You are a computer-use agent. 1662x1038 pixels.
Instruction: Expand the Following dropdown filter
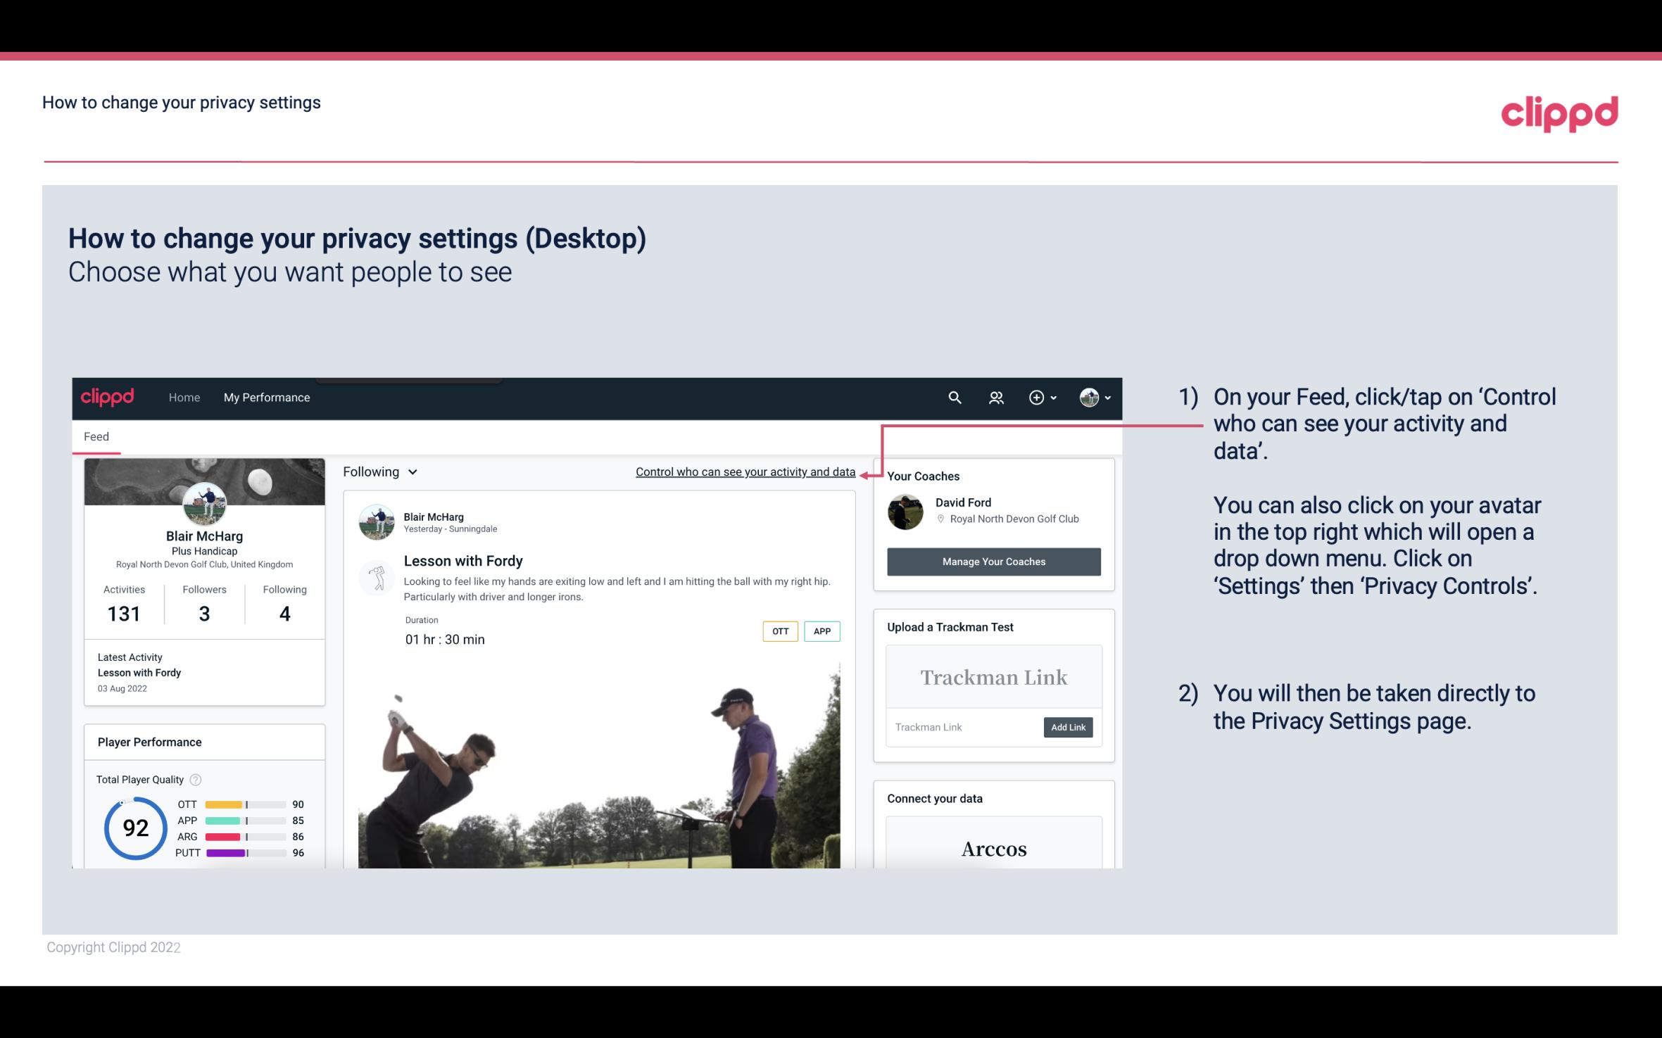click(378, 471)
